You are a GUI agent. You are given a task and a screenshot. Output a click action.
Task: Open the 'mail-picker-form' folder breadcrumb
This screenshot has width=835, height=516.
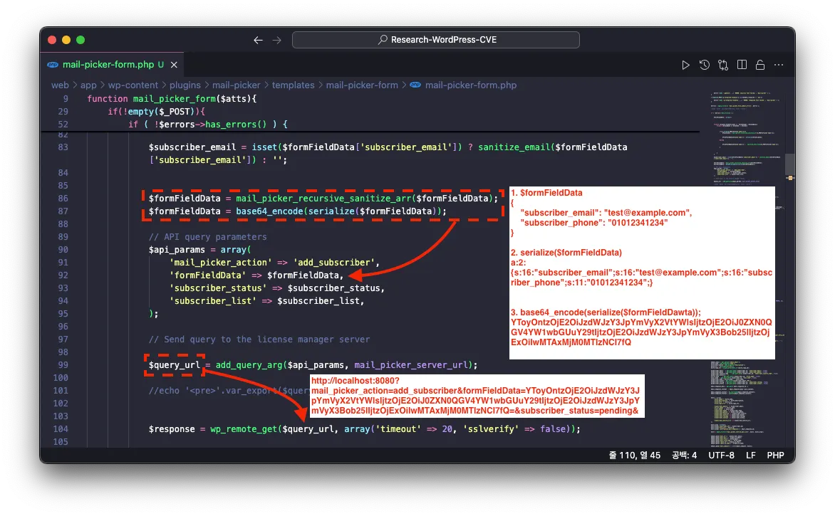coord(362,85)
